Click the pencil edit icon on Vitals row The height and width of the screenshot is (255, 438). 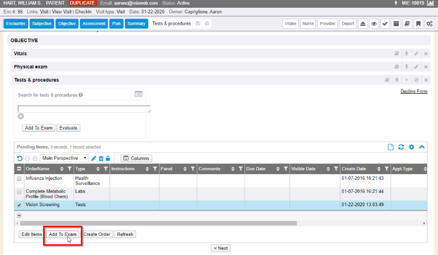click(x=416, y=54)
